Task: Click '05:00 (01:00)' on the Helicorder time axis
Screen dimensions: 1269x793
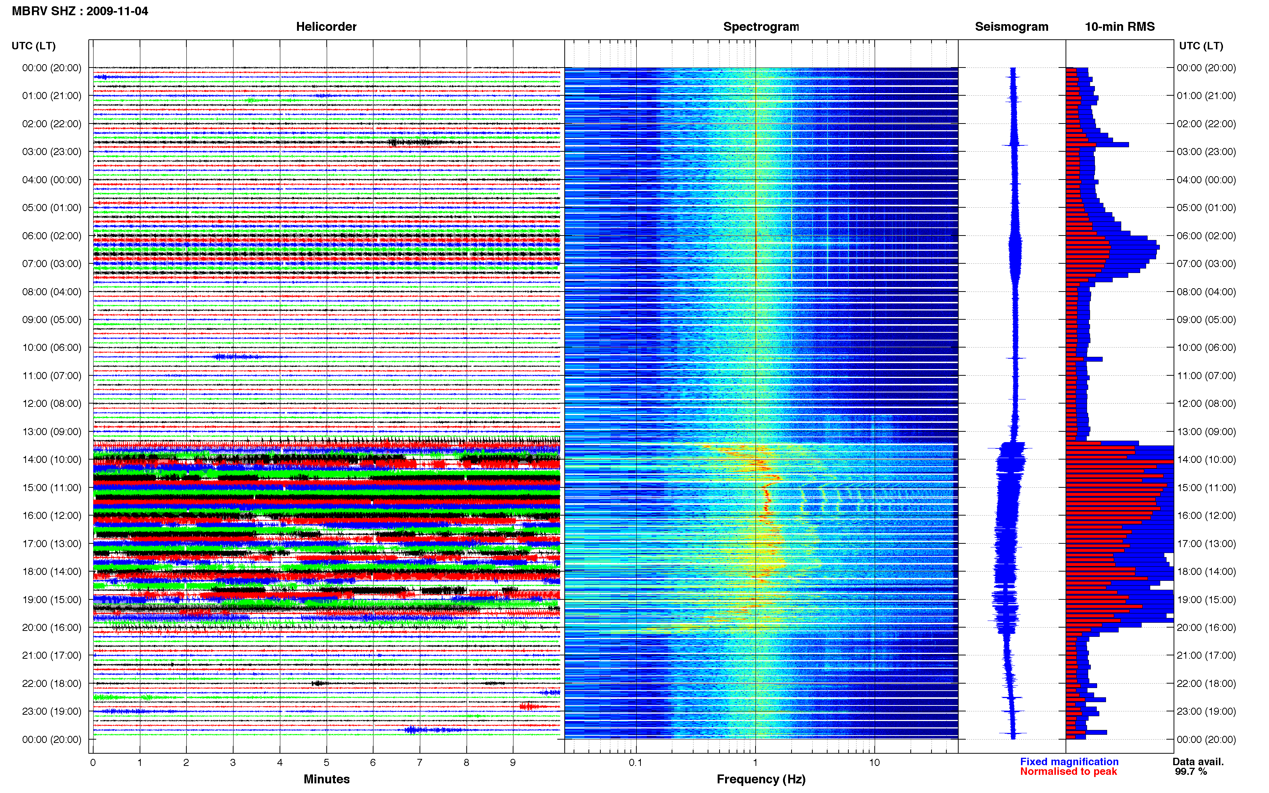Action: point(52,208)
